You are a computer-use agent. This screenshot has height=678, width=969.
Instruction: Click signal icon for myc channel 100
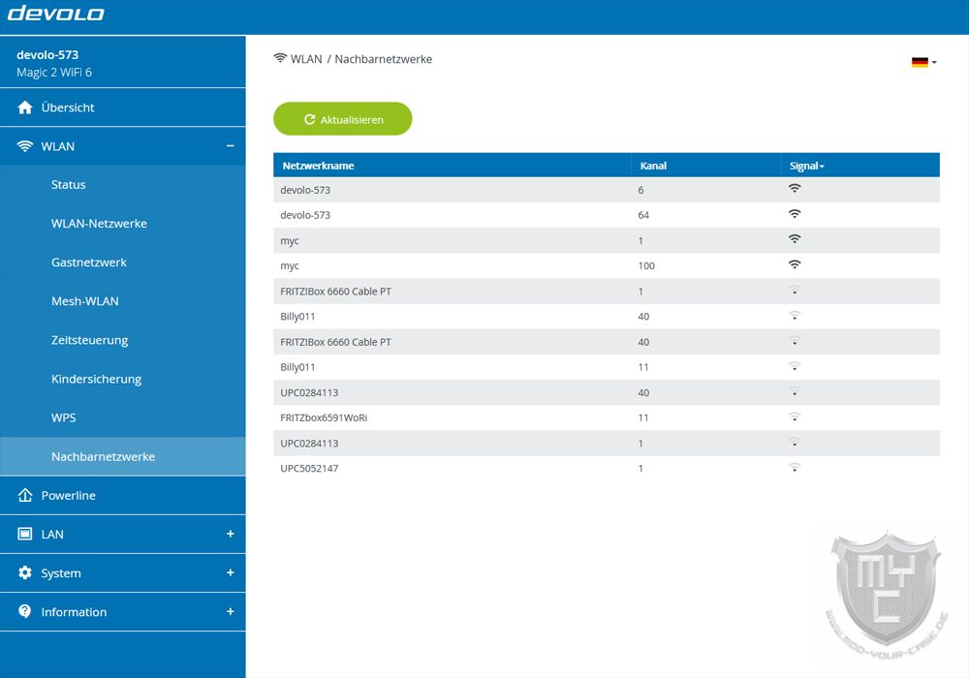pyautogui.click(x=795, y=264)
